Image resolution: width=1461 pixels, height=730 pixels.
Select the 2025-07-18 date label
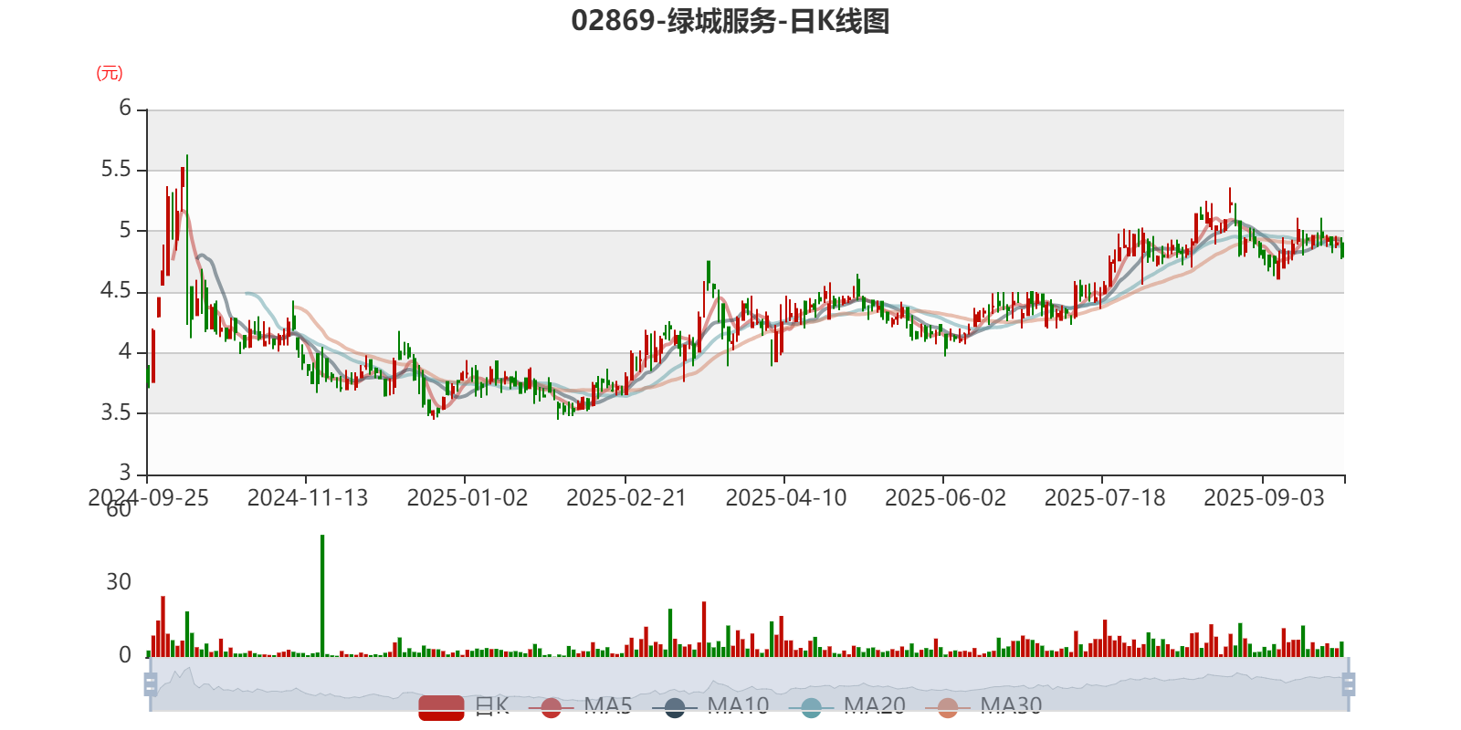(x=1105, y=498)
